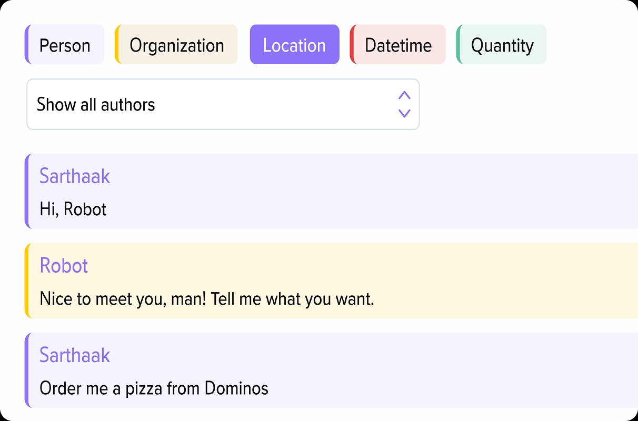Click purple left border of "Hi, Robot" message

tap(26, 191)
